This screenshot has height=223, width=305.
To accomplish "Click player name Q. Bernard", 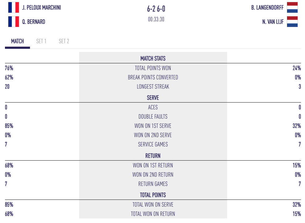I will [34, 22].
